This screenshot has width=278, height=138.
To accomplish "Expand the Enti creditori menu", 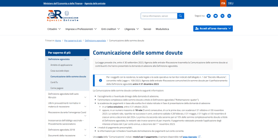I will click(110, 29).
